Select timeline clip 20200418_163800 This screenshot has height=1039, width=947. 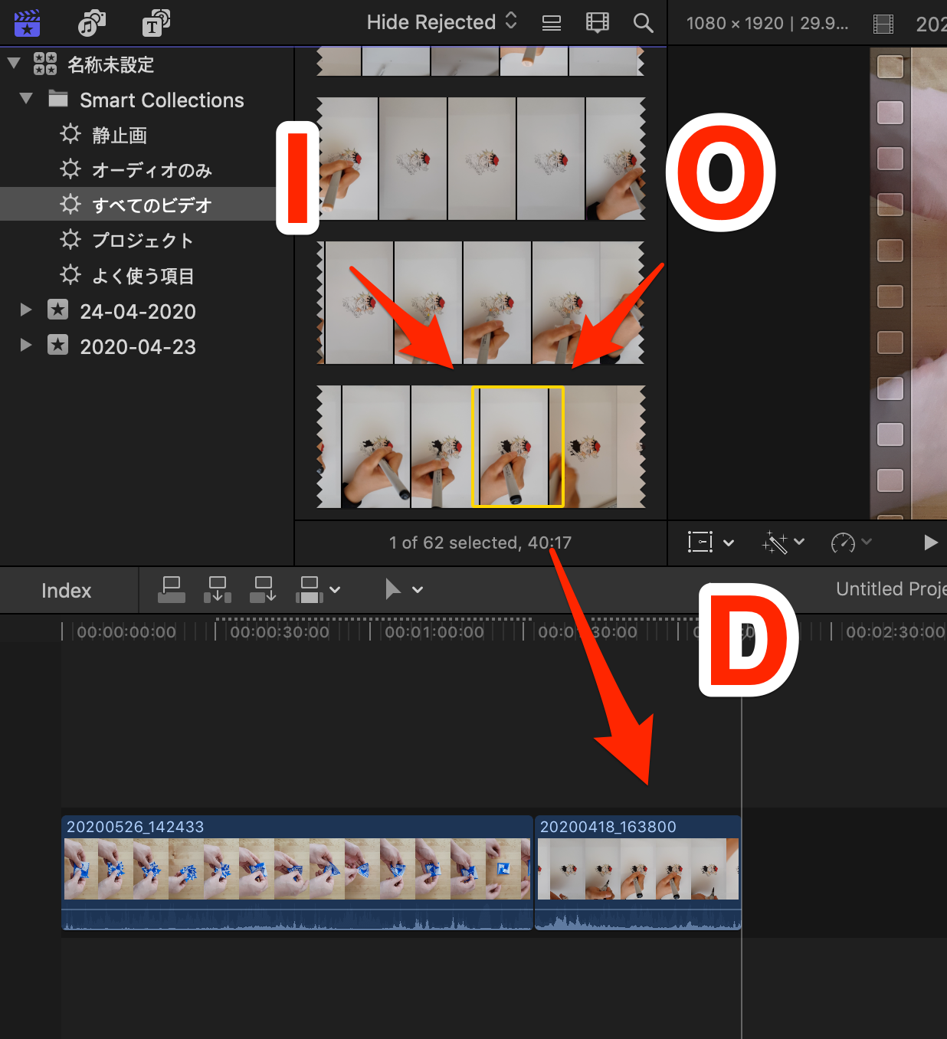coord(637,873)
